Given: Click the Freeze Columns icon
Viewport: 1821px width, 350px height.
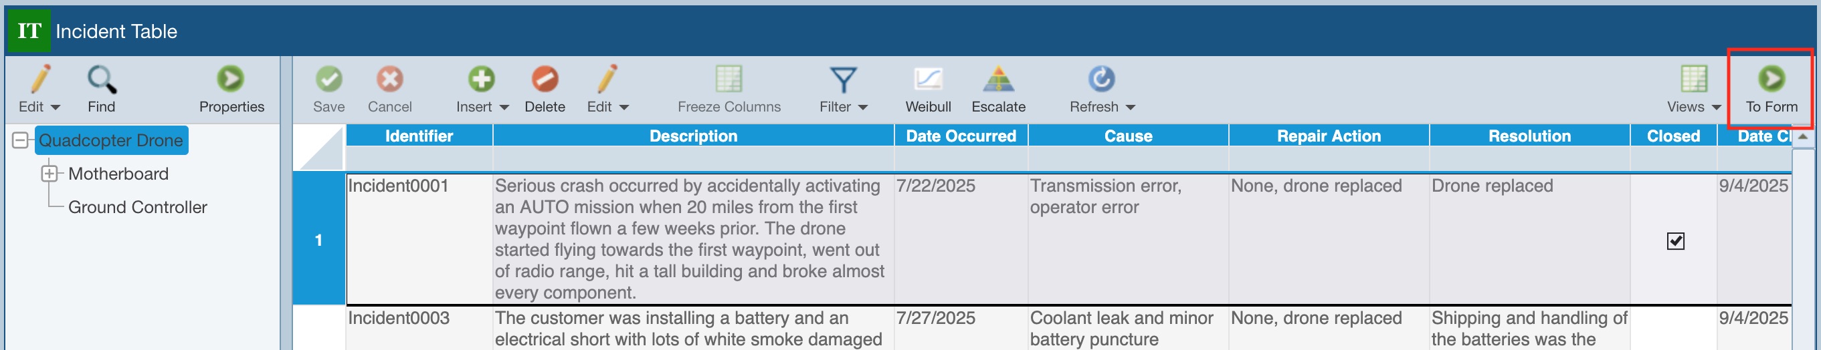Looking at the screenshot, I should click(728, 79).
